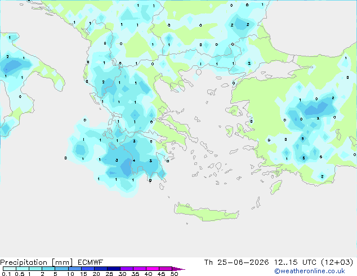Pick the 20 mm legend color swatch
This screenshot has width=357, height=276.
tap(100, 269)
